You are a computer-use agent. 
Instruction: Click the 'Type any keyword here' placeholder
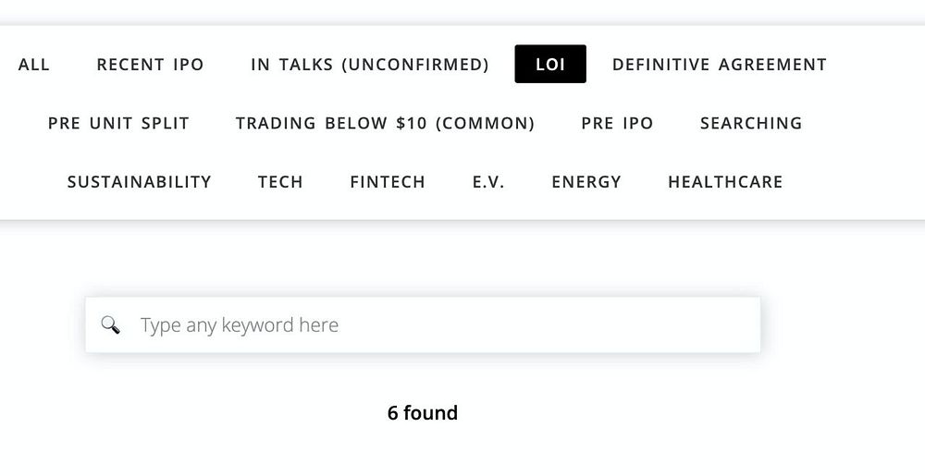click(240, 325)
